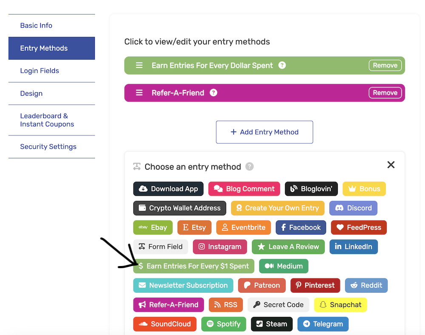
Task: Remove the Earn Entries For Every Dollar Spent method
Action: tap(385, 66)
